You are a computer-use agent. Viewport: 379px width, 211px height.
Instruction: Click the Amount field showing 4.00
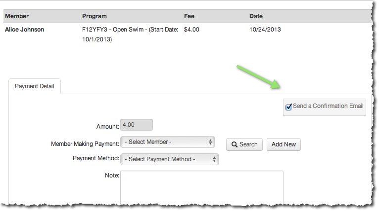[x=137, y=125]
